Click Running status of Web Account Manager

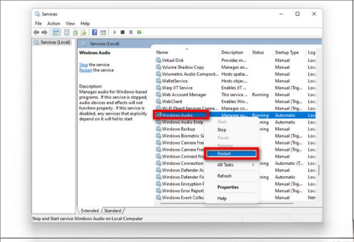[260, 95]
